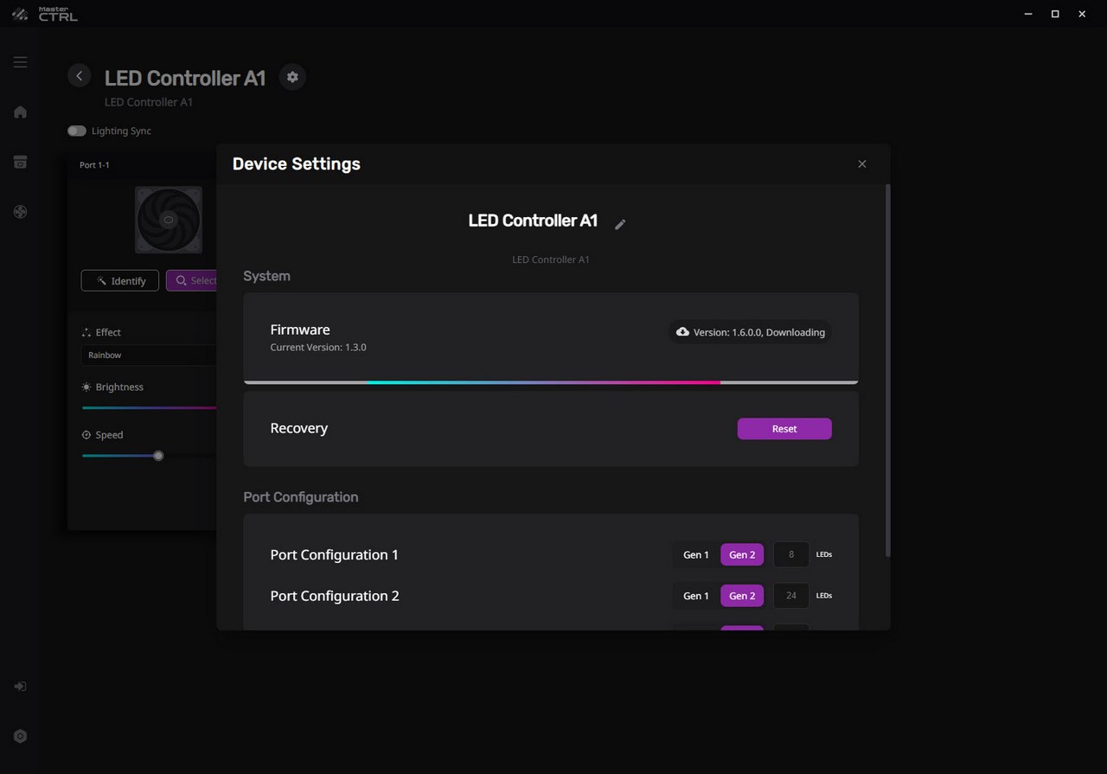Click the Select button on Port 1-1

pyautogui.click(x=192, y=281)
